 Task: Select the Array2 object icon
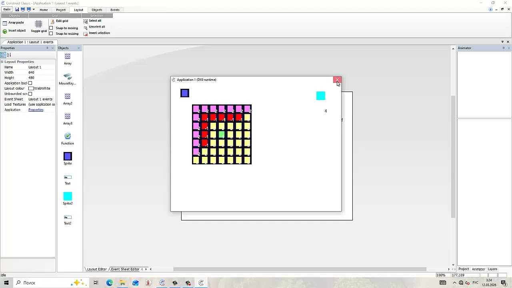point(68,96)
